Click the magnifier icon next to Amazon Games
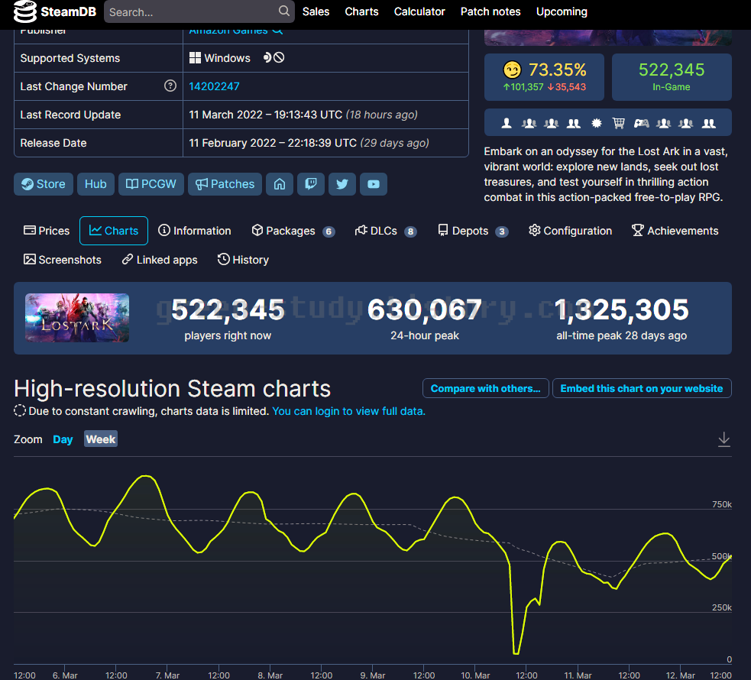Viewport: 751px width, 680px height. point(277,31)
